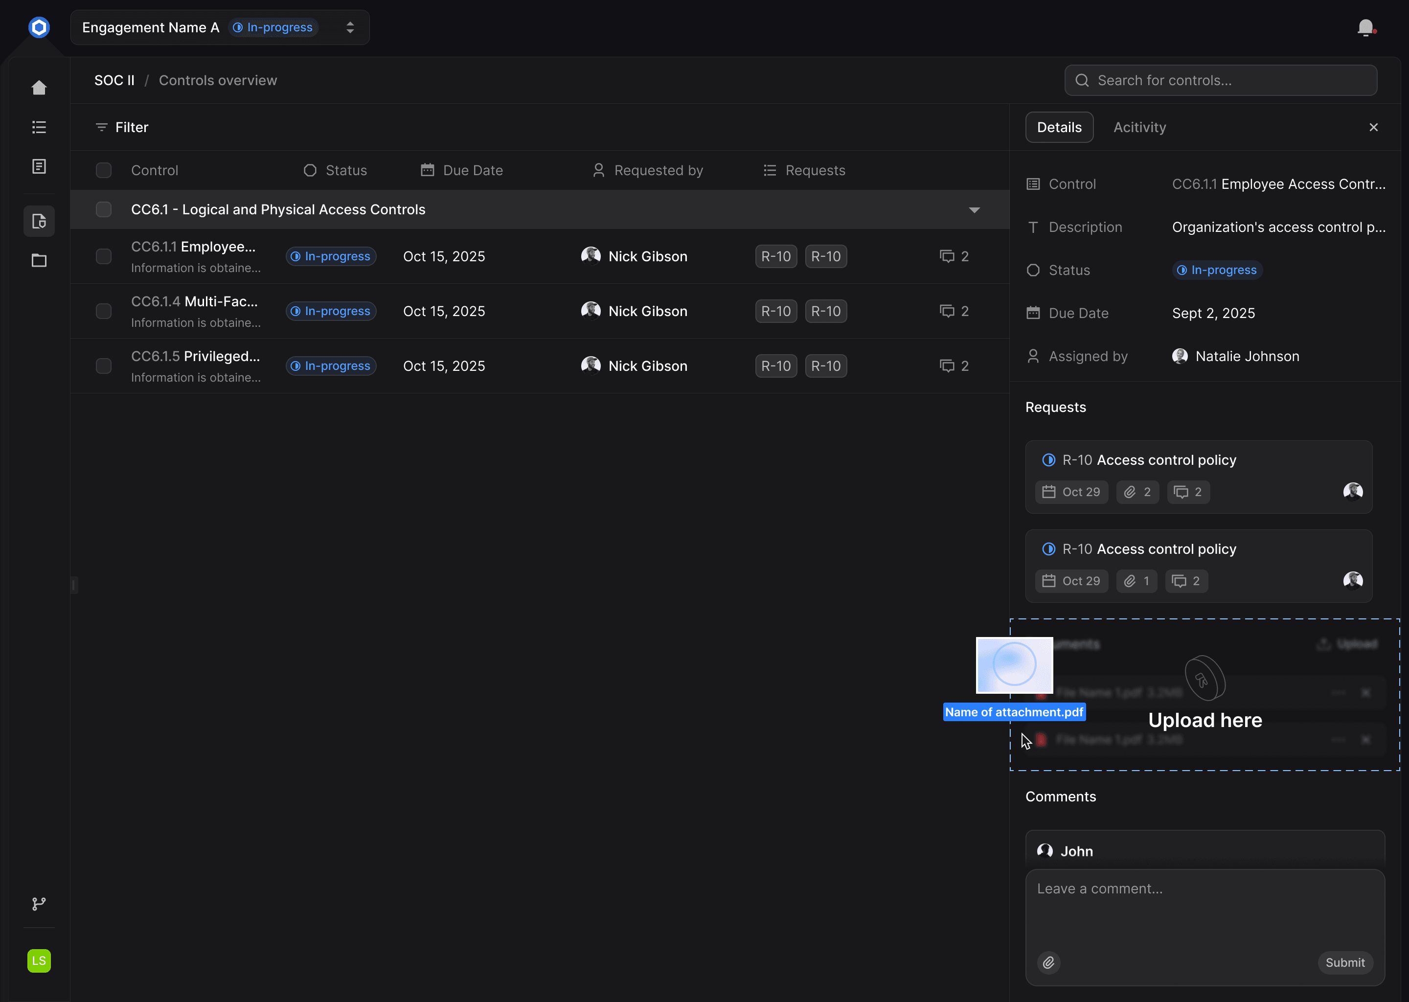Screen dimensions: 1409x1002
Task: Click the app logo hexagon
Action: [x=39, y=27]
